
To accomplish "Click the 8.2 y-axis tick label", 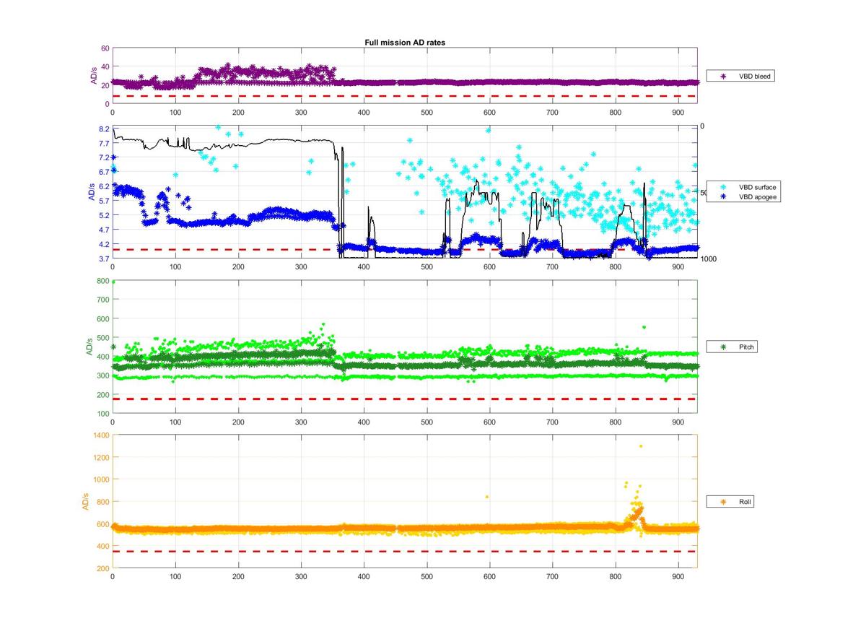I will pos(104,129).
